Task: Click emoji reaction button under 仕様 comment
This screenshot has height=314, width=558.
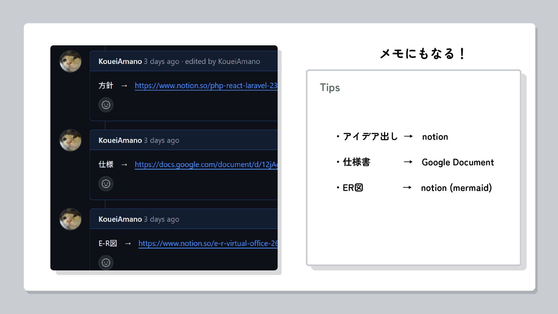Action: (x=106, y=184)
